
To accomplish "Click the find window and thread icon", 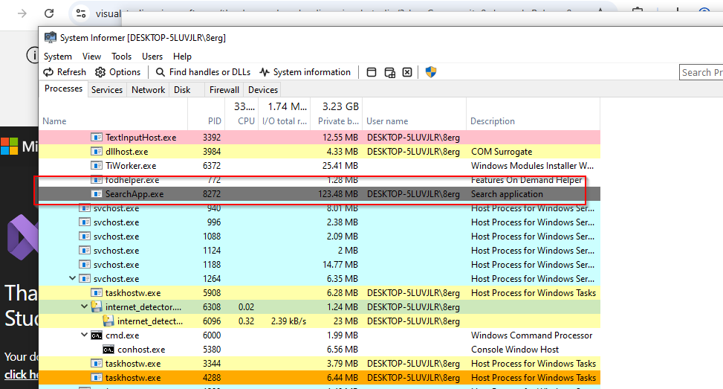I will click(389, 72).
